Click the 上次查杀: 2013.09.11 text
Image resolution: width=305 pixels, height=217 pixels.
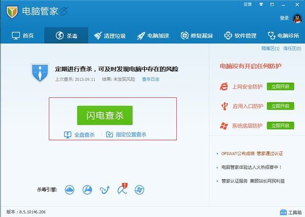[75, 79]
